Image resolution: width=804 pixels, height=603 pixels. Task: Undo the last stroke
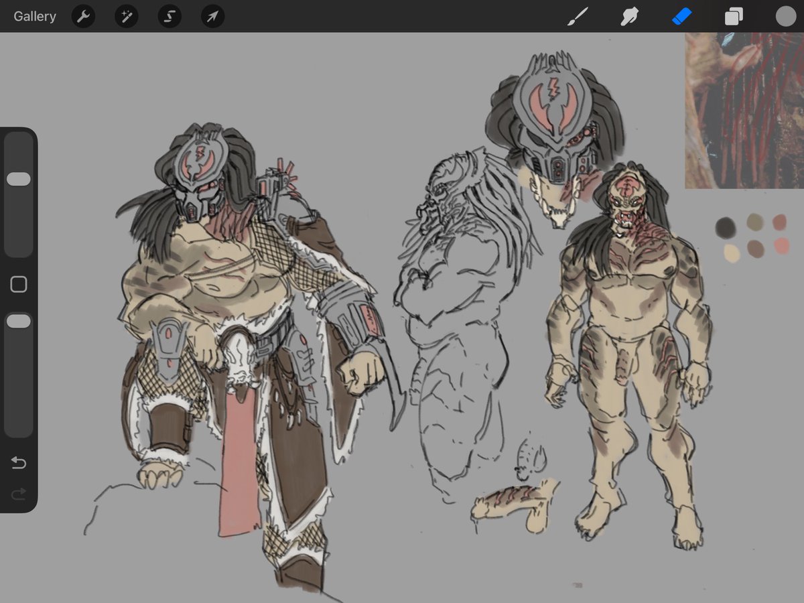pos(19,463)
